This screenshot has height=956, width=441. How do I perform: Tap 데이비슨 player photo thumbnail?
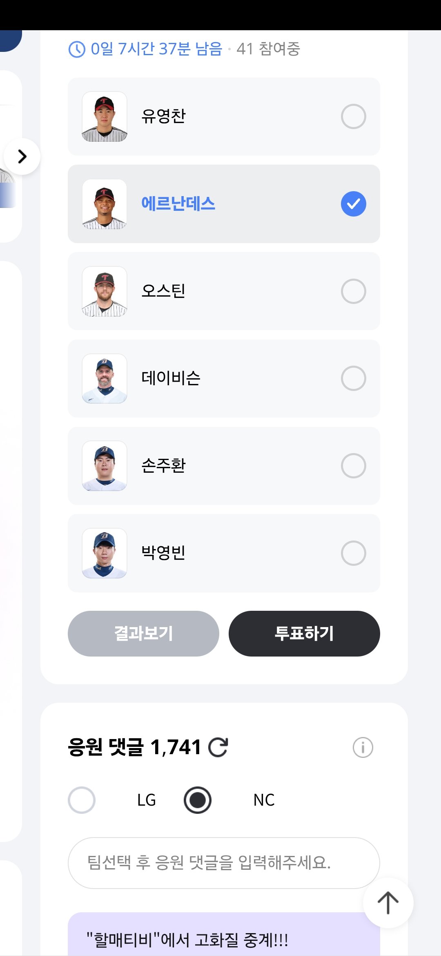coord(105,378)
